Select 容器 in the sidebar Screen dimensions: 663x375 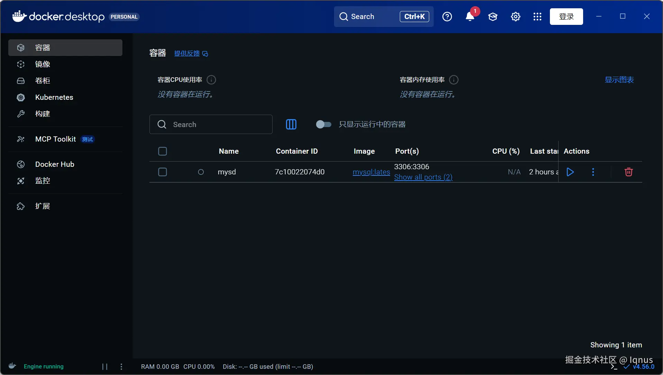pyautogui.click(x=65, y=48)
